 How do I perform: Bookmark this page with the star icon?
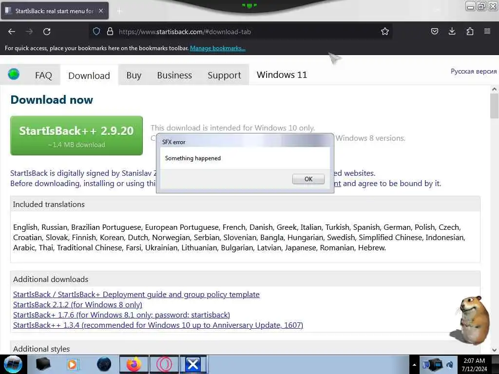click(385, 31)
